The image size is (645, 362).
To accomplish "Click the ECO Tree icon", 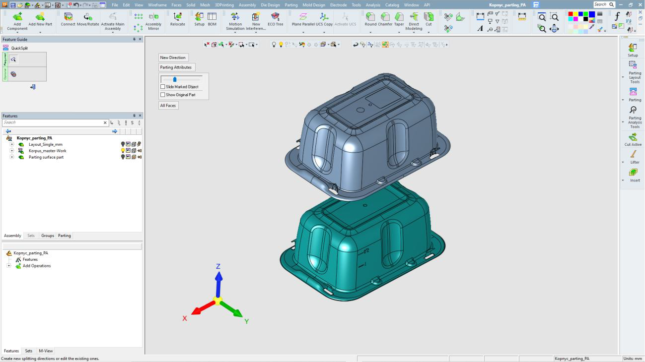I will coord(275,17).
